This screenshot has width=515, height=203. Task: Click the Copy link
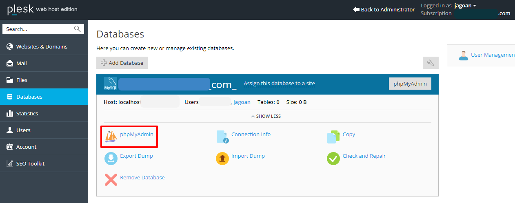[349, 134]
